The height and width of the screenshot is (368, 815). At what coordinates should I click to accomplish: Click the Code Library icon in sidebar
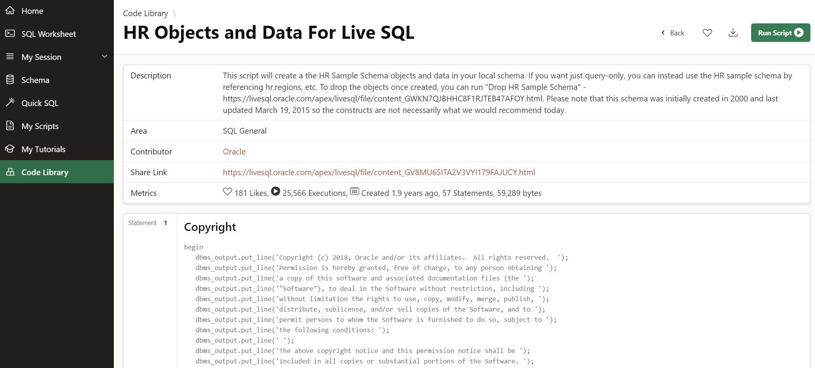click(x=10, y=172)
